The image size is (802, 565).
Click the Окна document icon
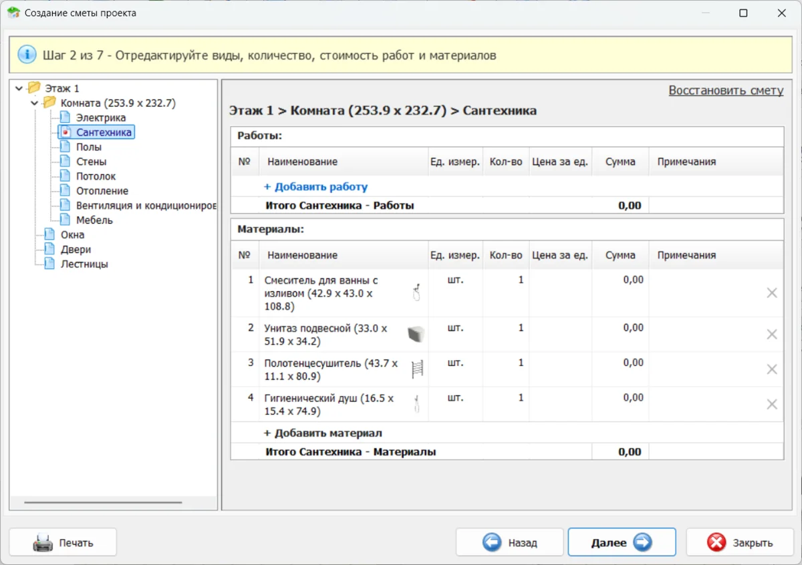pyautogui.click(x=49, y=235)
